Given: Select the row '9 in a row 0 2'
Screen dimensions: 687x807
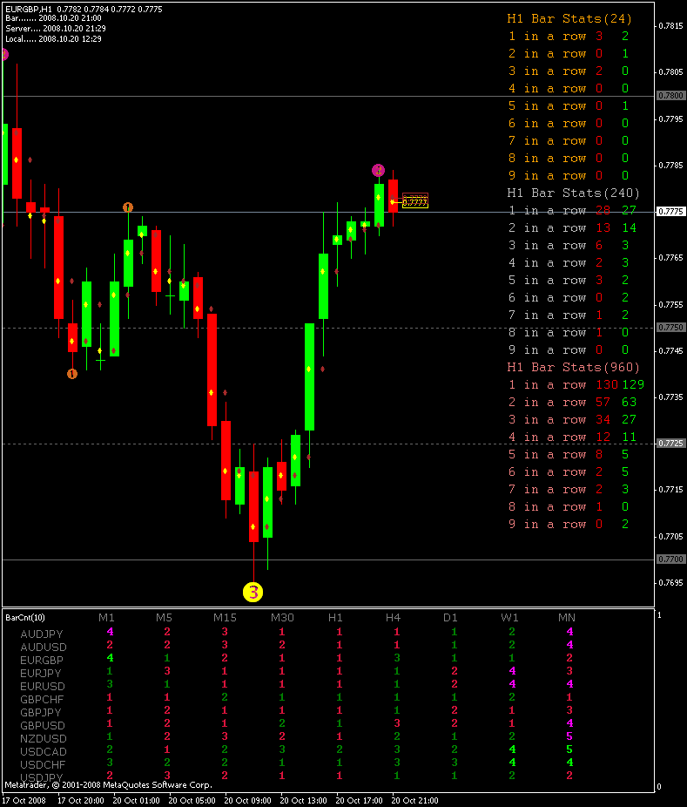Looking at the screenshot, I should pyautogui.click(x=569, y=525).
